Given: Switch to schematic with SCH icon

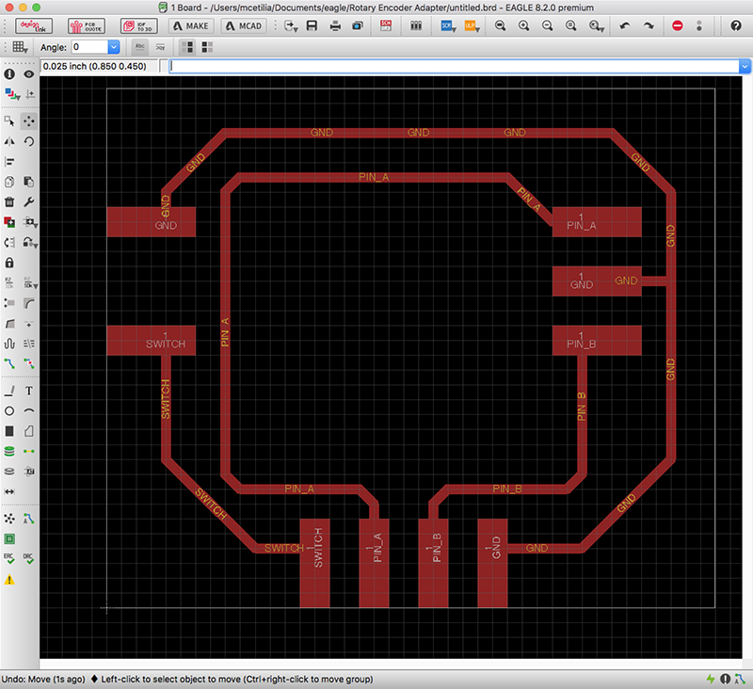Looking at the screenshot, I should tap(386, 25).
